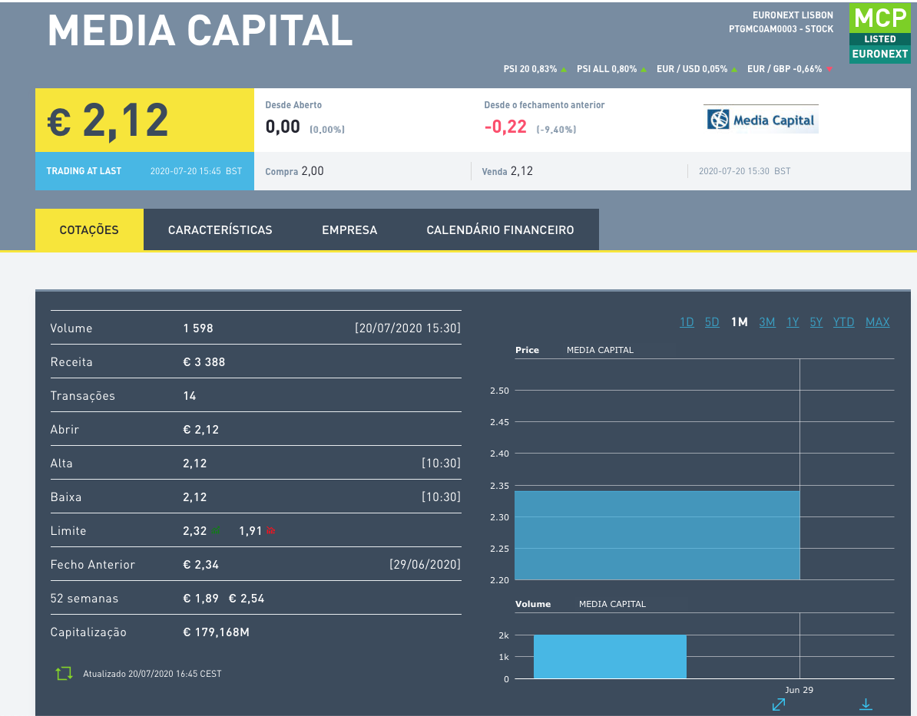This screenshot has height=716, width=917.
Task: Open the Calendário Financeiro tab
Action: (500, 229)
